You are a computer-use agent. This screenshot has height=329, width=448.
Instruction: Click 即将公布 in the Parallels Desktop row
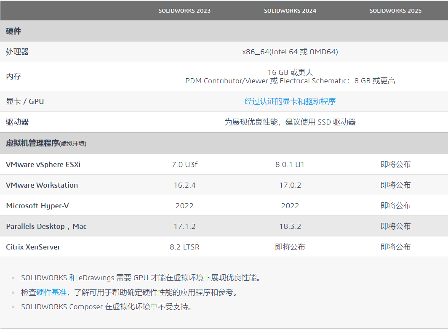[x=395, y=226]
